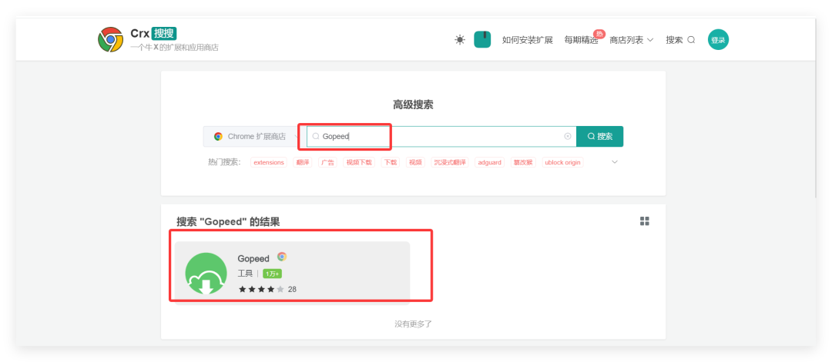Open the Gopeed green cloud download icon
This screenshot has width=832, height=362.
tap(206, 272)
